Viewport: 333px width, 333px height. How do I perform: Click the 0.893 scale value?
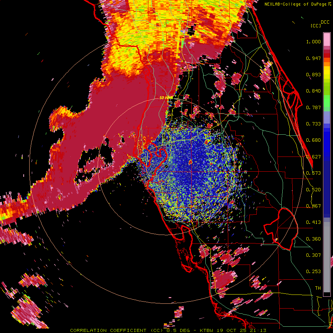[x=313, y=74]
